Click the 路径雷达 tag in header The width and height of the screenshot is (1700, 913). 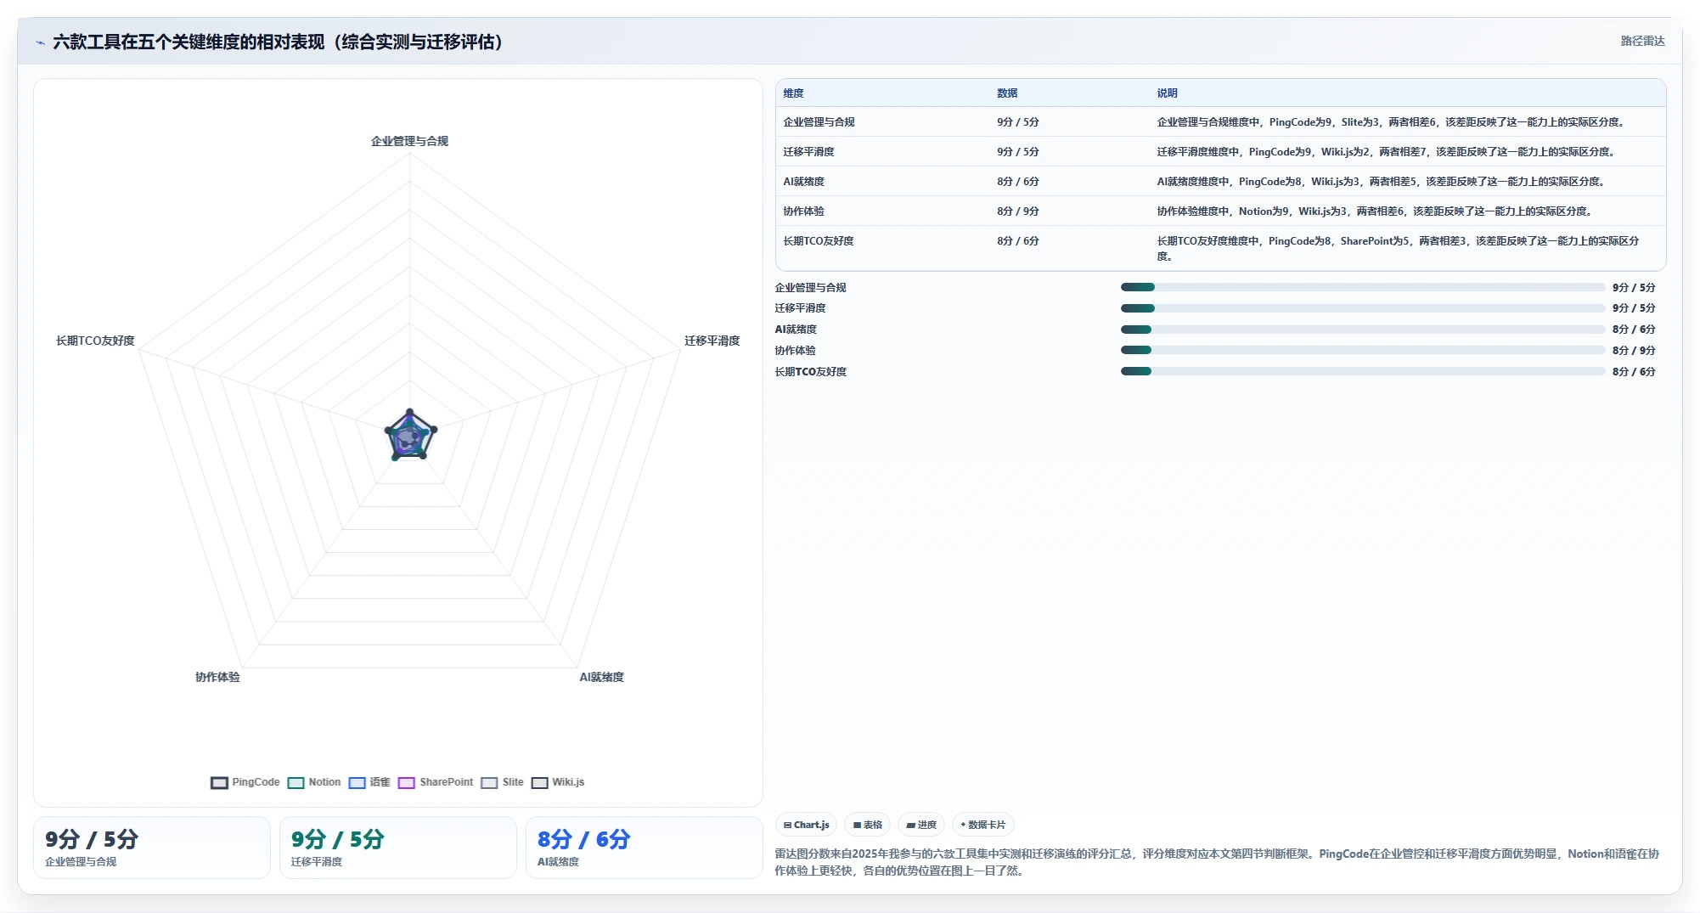click(x=1642, y=41)
